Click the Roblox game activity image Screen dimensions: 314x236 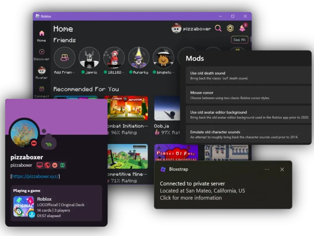(23, 206)
